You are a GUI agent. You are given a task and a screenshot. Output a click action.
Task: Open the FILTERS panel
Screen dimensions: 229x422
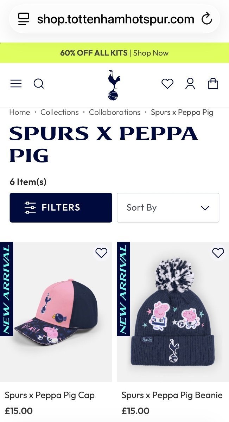point(61,207)
